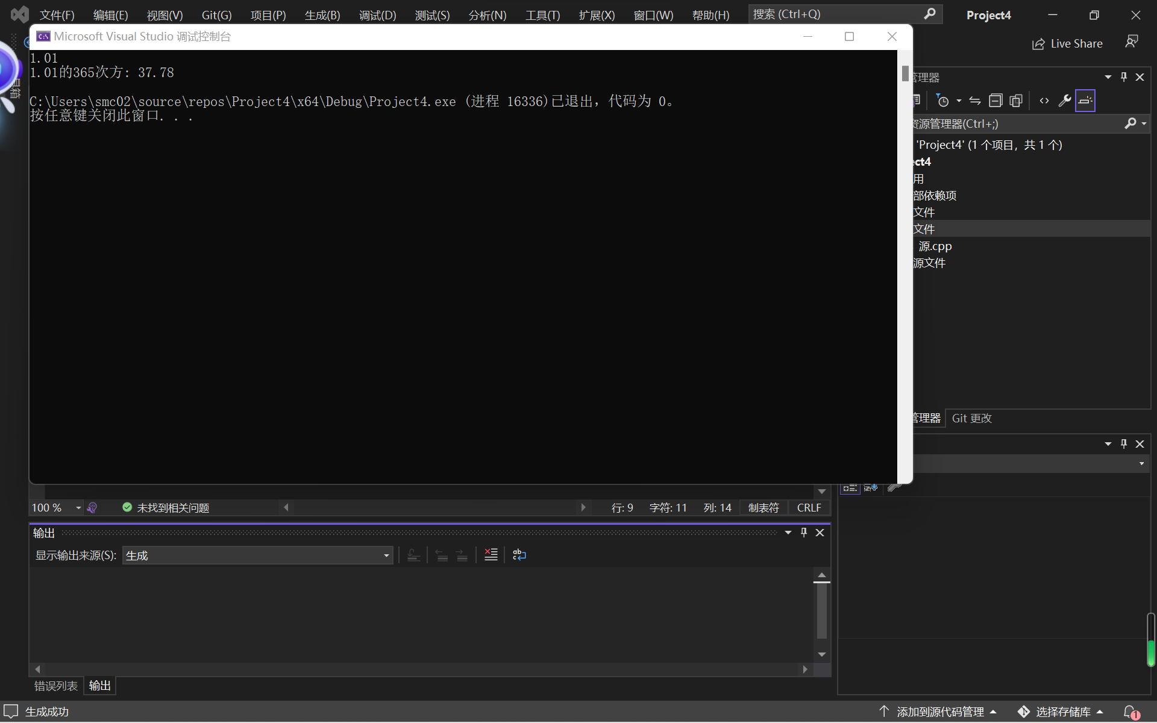This screenshot has height=723, width=1157.
Task: Open the 100 % zoom dropdown
Action: click(78, 508)
